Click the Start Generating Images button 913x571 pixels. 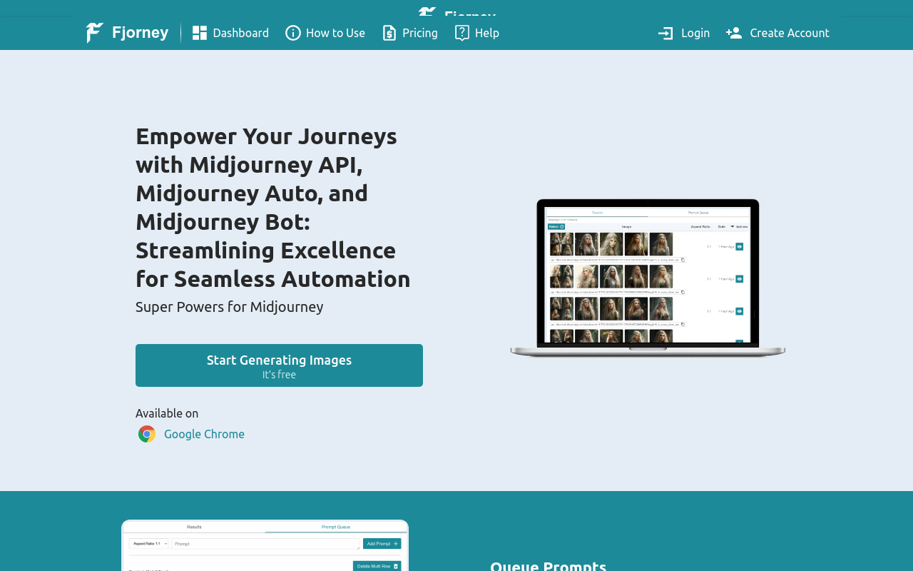pyautogui.click(x=279, y=365)
